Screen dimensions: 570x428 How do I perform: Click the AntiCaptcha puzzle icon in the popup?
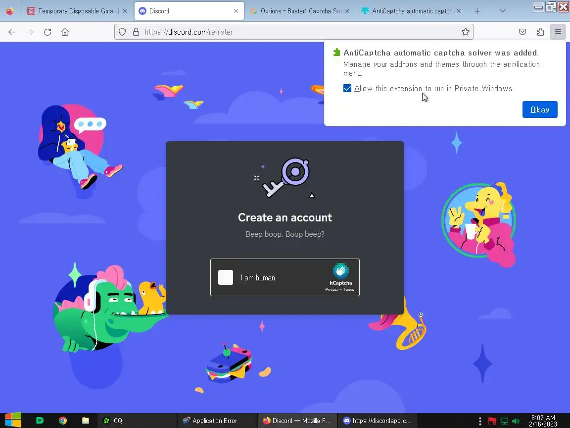pos(336,53)
